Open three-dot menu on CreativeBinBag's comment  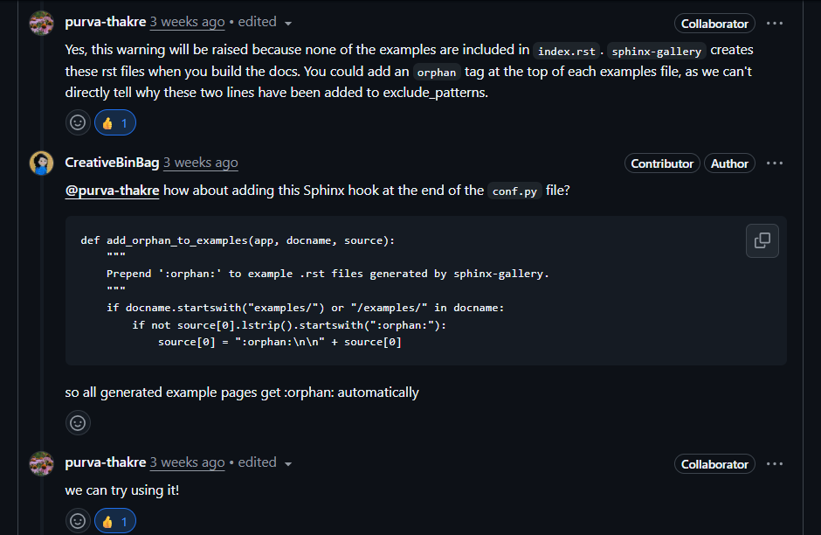[x=775, y=163]
